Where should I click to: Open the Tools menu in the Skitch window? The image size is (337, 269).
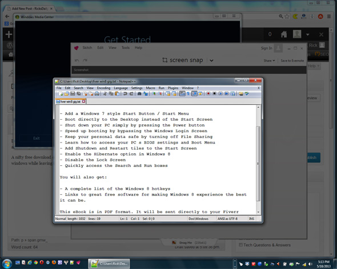pos(126,48)
